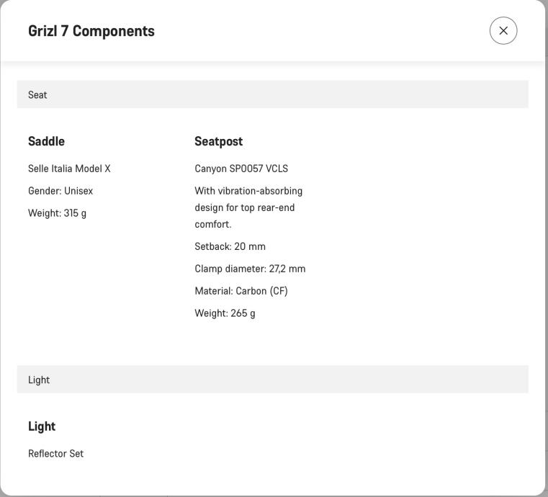The image size is (548, 497).
Task: Select the Reflector Set text
Action: pyautogui.click(x=55, y=454)
